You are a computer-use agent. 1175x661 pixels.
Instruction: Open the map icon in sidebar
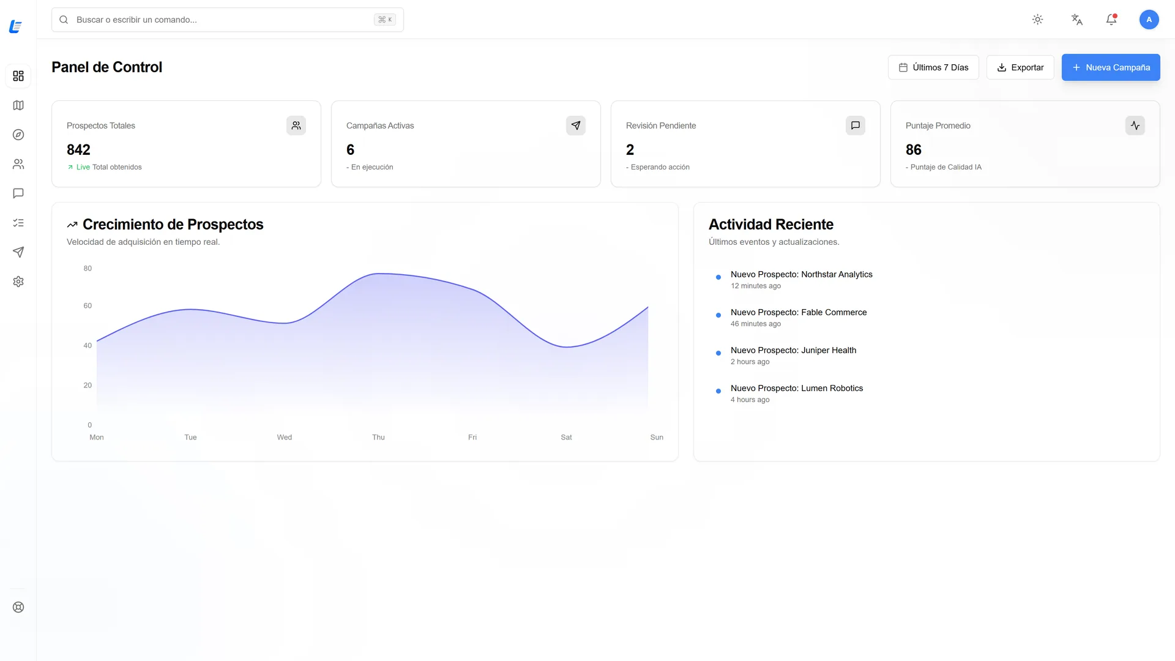[x=18, y=105]
